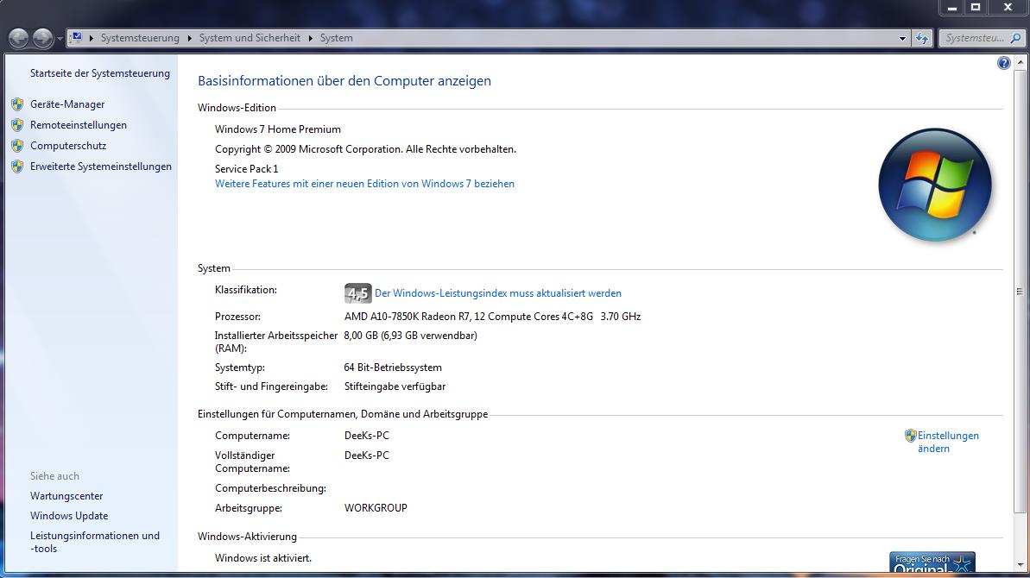Viewport: 1030px width, 578px height.
Task: Click DeeKs-PC next to Vollständiger Computername
Action: tap(367, 455)
